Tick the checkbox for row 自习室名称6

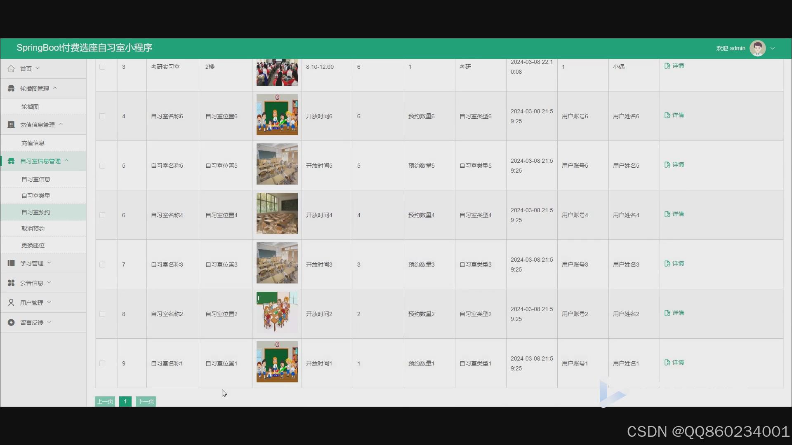pyautogui.click(x=102, y=116)
